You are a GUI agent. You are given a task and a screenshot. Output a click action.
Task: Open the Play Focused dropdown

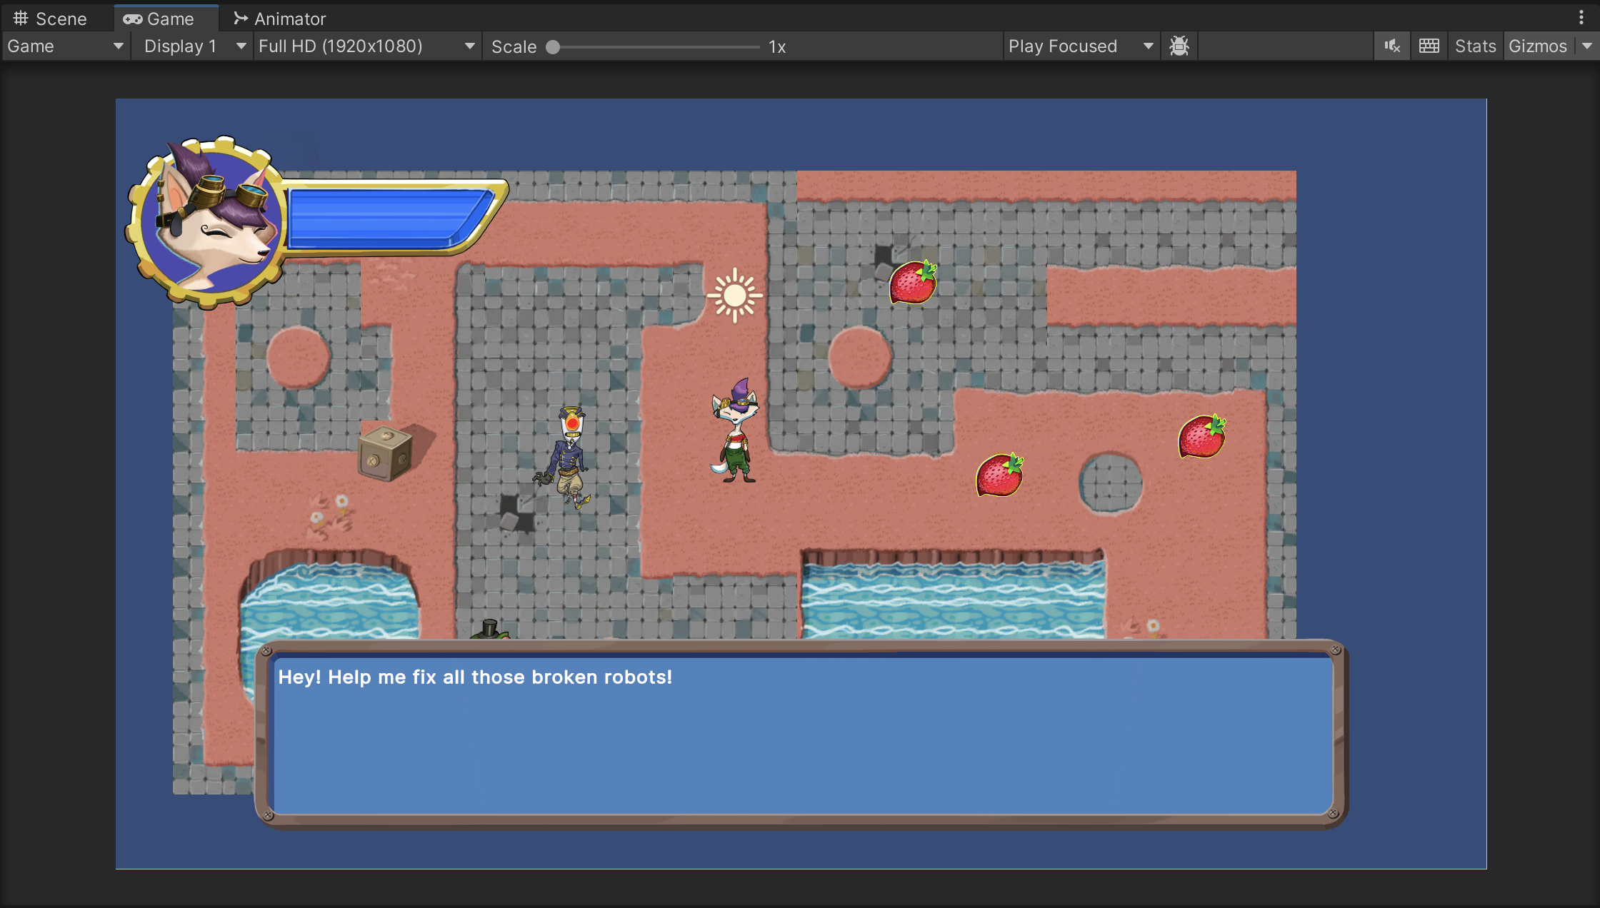pos(1080,46)
